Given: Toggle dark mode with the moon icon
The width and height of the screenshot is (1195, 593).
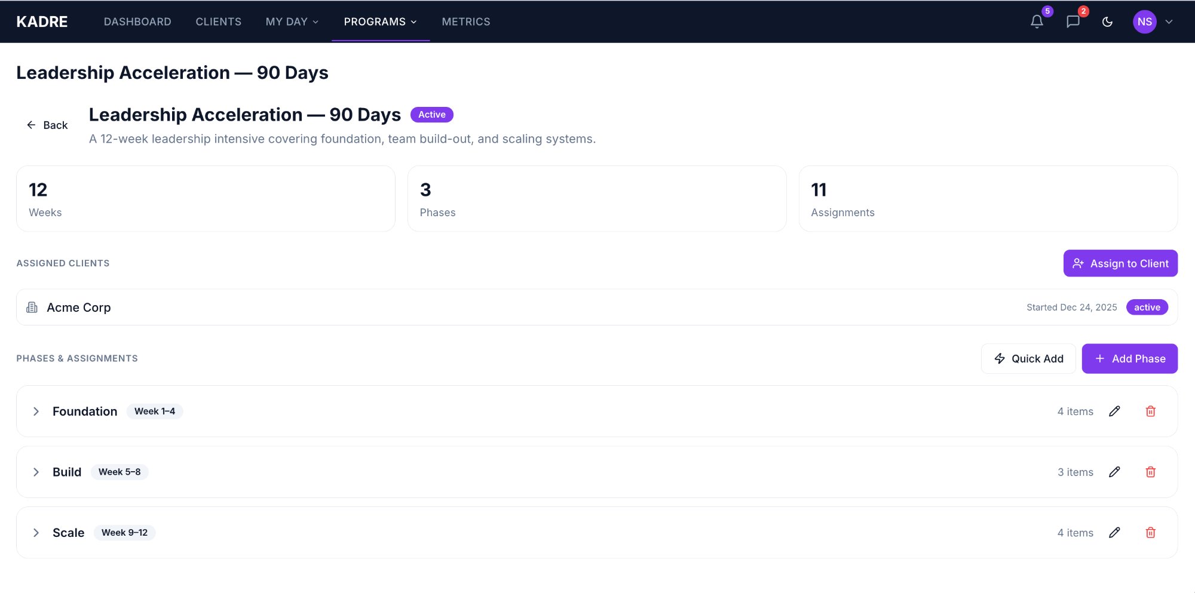Looking at the screenshot, I should [1108, 21].
